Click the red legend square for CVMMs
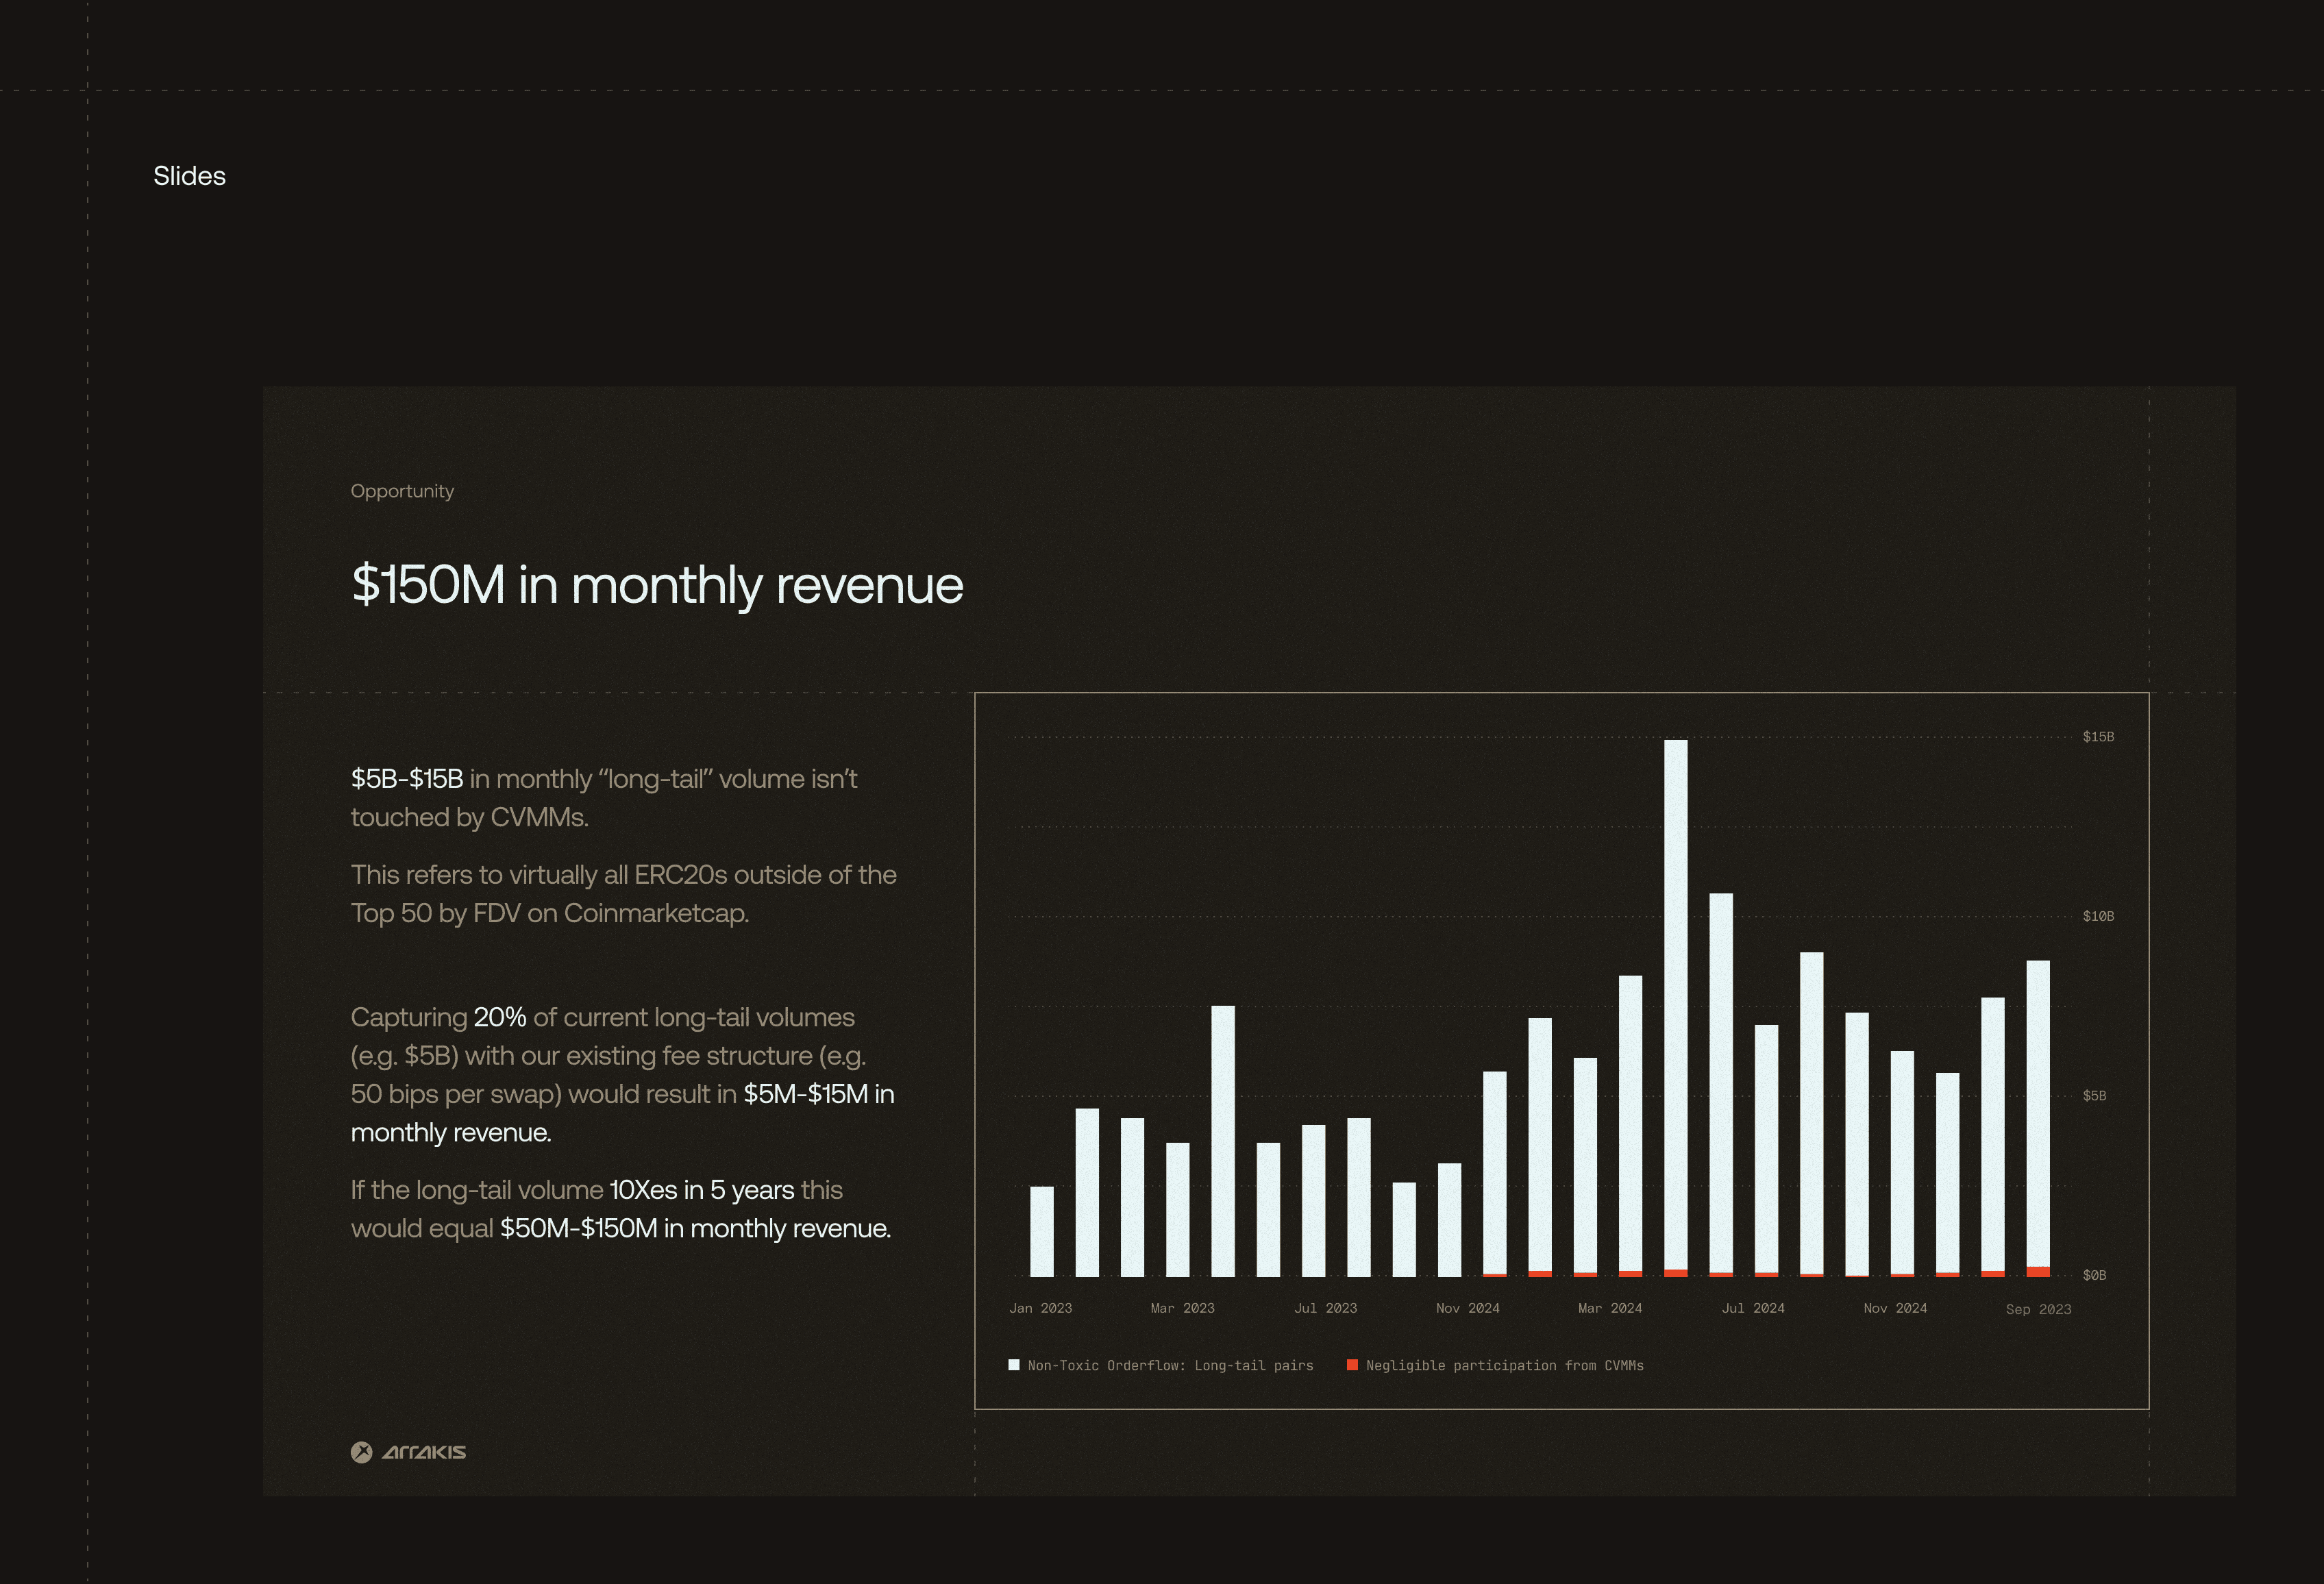The image size is (2324, 1584). pos(1352,1365)
